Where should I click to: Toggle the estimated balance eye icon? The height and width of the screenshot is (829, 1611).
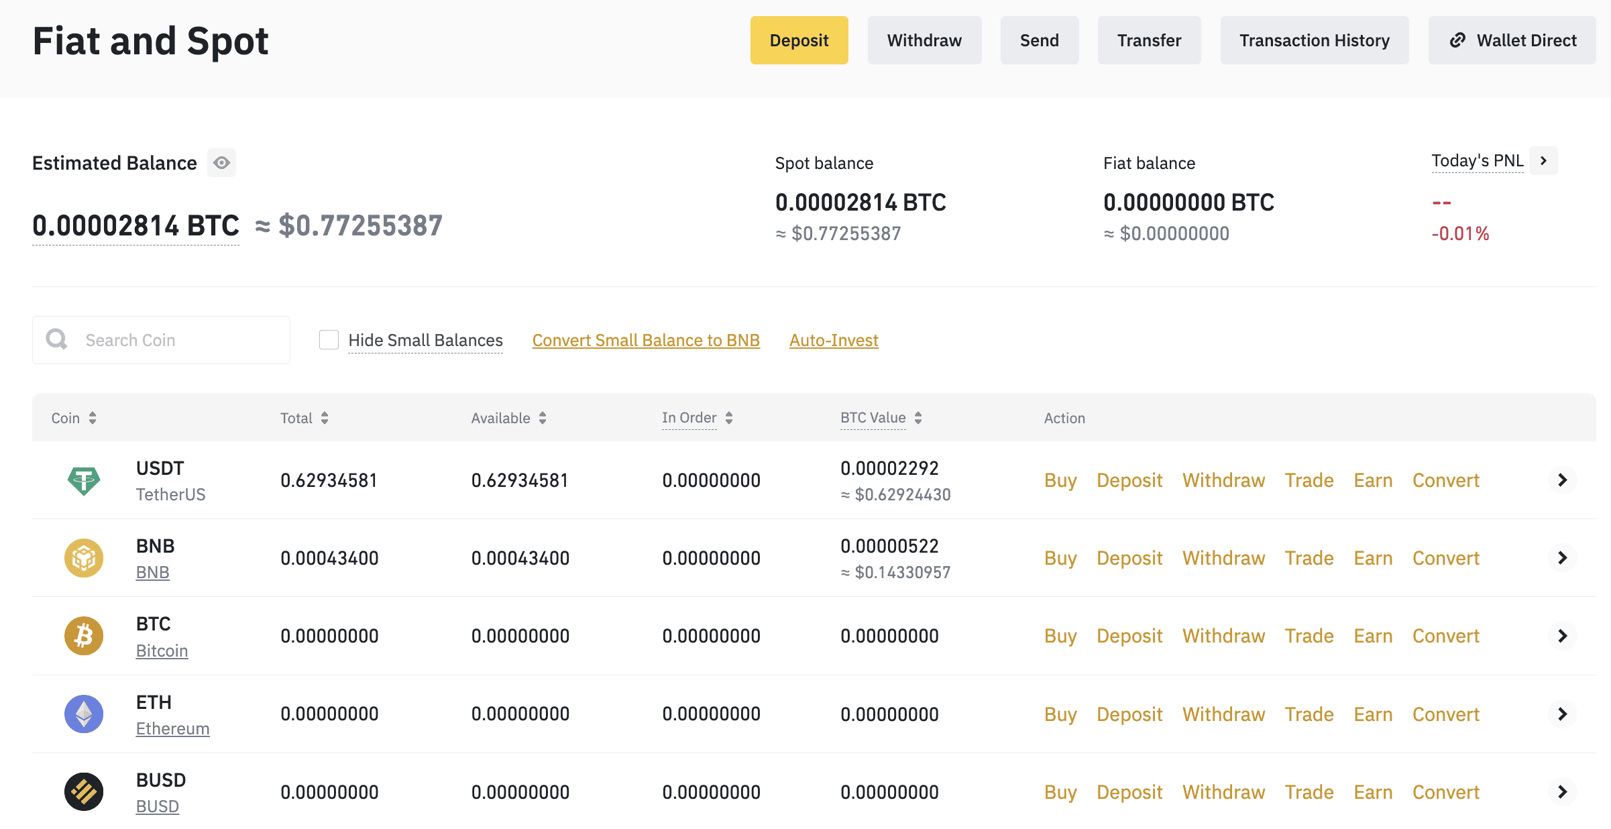pos(221,163)
